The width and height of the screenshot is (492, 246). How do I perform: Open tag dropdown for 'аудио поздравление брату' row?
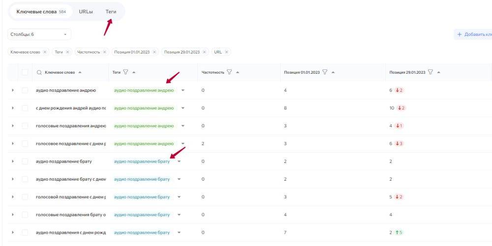[x=179, y=162]
